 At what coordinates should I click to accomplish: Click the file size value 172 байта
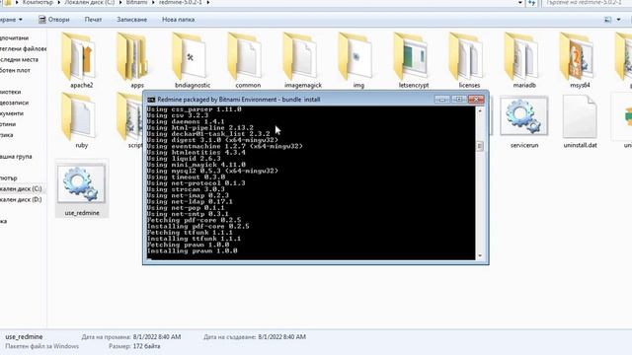pyautogui.click(x=147, y=346)
